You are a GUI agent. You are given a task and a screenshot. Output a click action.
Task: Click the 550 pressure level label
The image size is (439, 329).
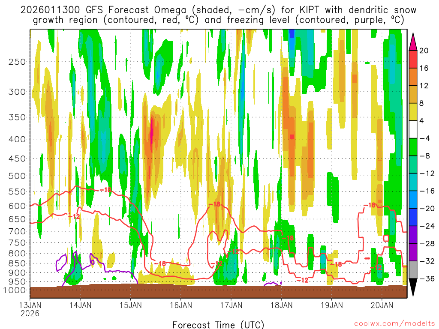click(17, 191)
